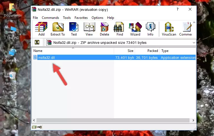This screenshot has height=136, width=214.
Task: Click the Add toolbar icon
Action: [x=41, y=29]
